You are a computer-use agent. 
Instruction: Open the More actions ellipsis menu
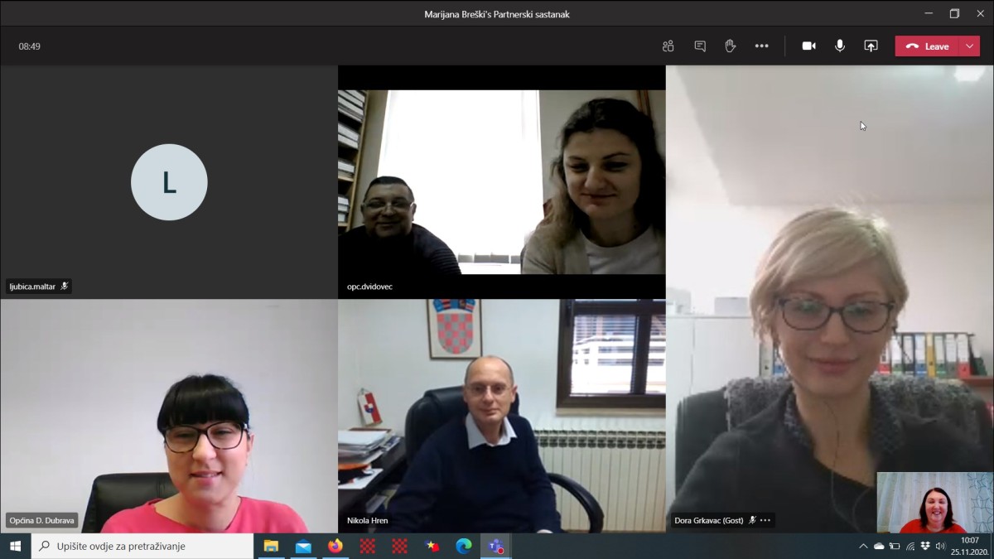click(x=762, y=46)
